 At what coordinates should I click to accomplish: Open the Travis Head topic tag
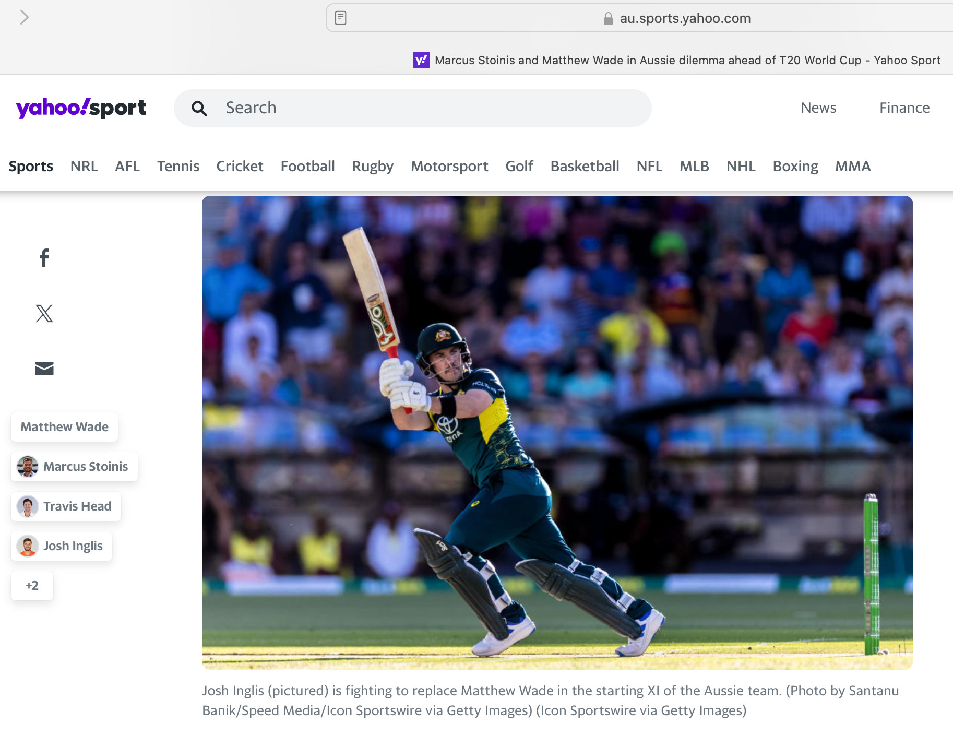pyautogui.click(x=66, y=506)
